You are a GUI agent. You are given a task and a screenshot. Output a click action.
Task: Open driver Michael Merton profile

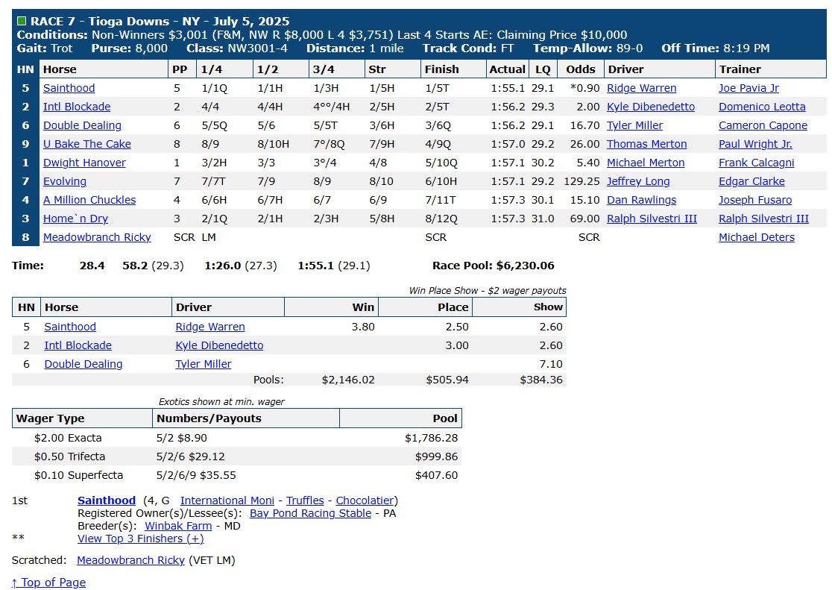pyautogui.click(x=646, y=163)
